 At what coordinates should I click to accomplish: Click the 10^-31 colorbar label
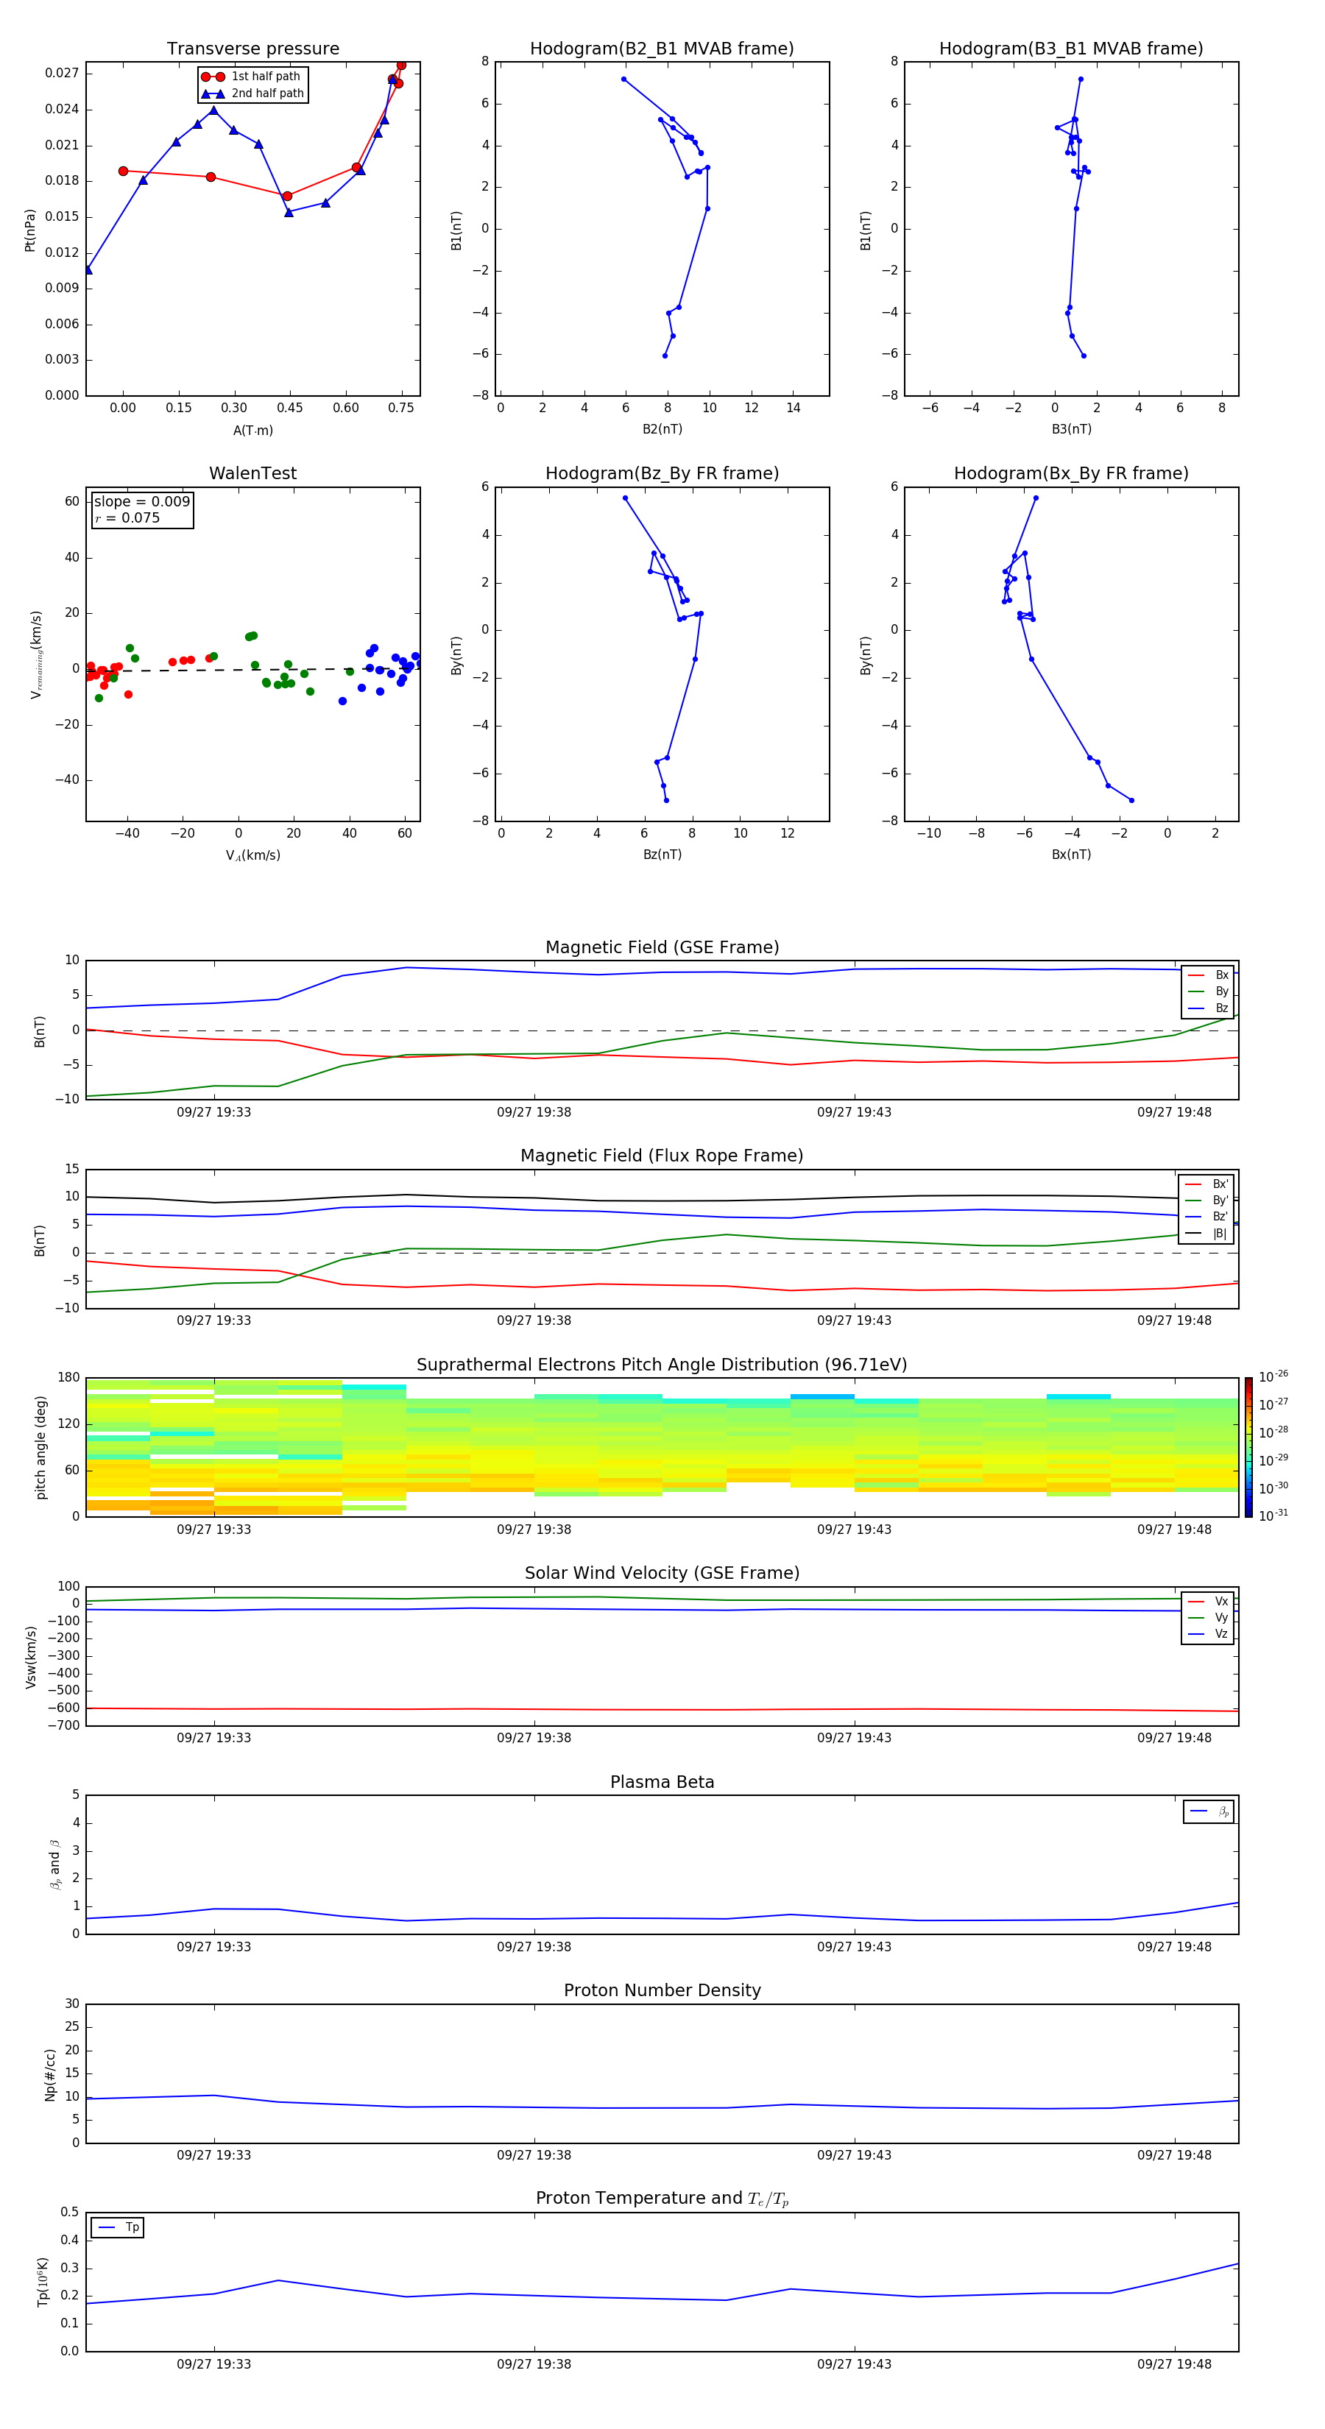point(1273,1516)
